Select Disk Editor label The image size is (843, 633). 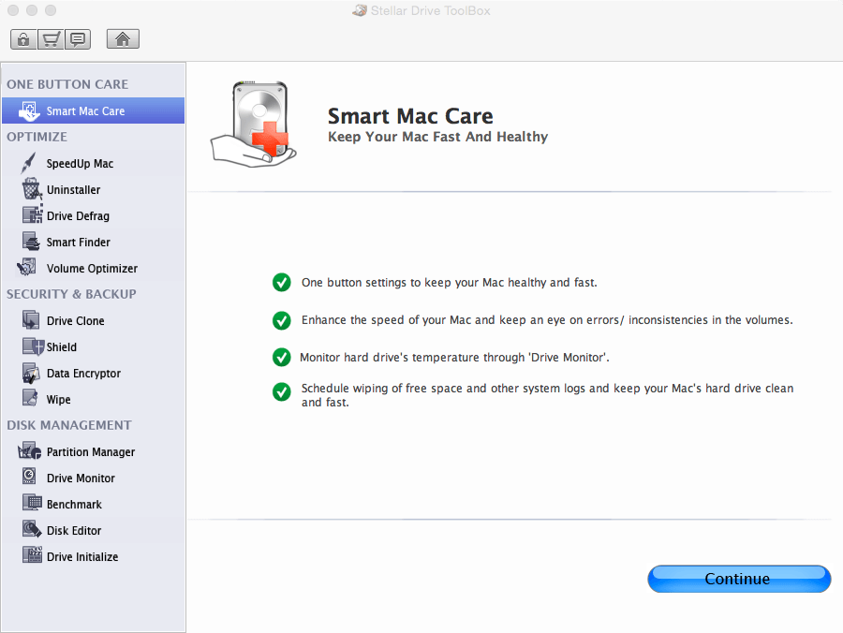pos(74,531)
